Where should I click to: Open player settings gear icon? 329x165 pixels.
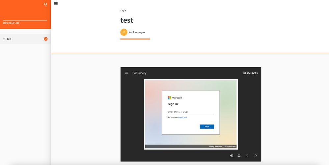pyautogui.click(x=239, y=156)
